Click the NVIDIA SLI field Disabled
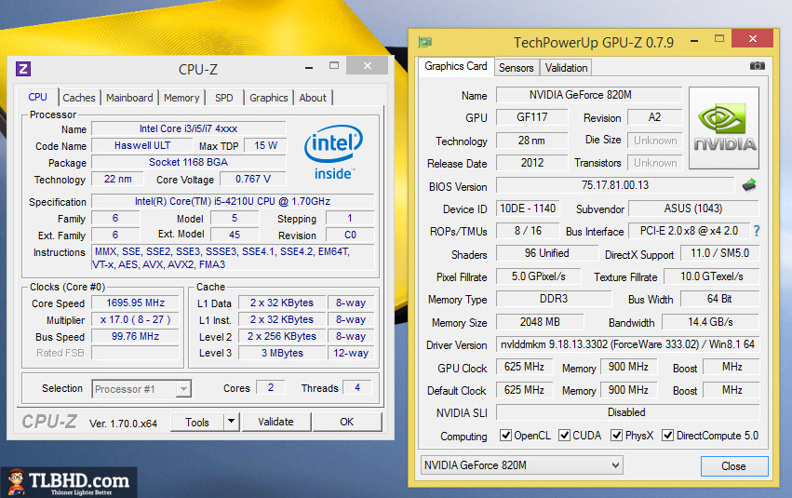This screenshot has width=792, height=498. coord(627,412)
